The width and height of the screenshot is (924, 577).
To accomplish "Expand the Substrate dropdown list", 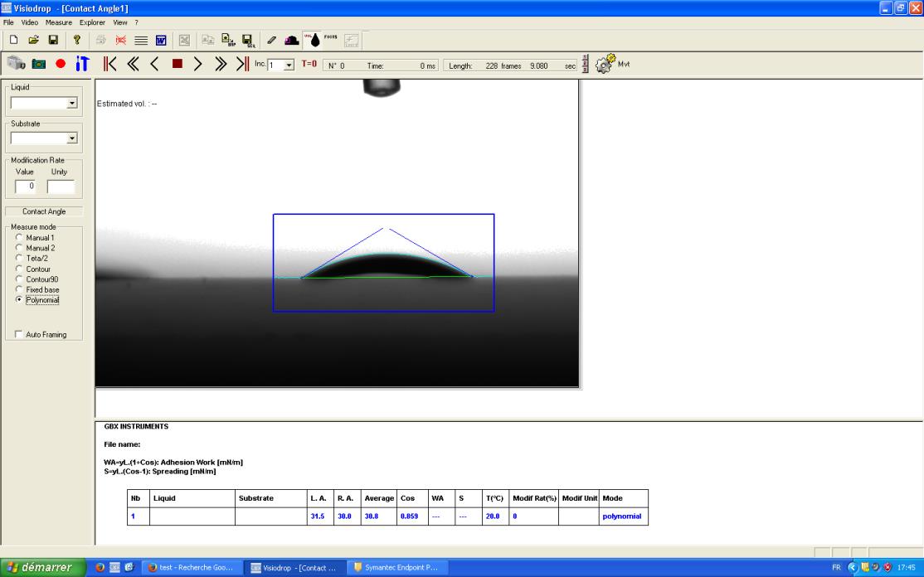I will tap(72, 138).
